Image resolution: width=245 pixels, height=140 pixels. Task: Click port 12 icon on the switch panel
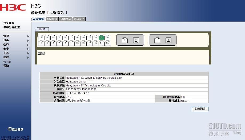[x=71, y=37]
